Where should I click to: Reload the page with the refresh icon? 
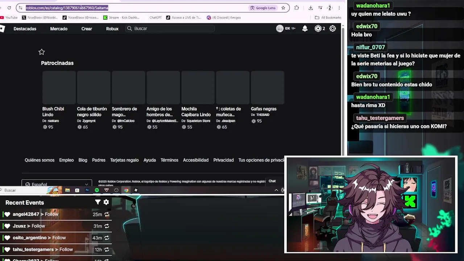[x=9, y=8]
